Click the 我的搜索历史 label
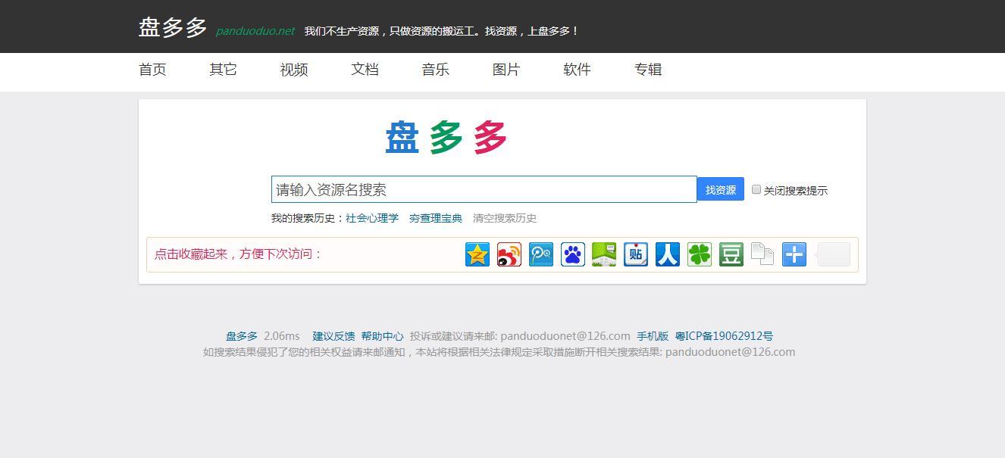 308,218
